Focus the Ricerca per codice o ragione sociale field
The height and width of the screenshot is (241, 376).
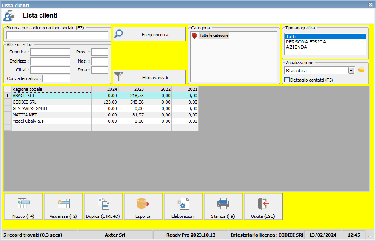coord(57,35)
